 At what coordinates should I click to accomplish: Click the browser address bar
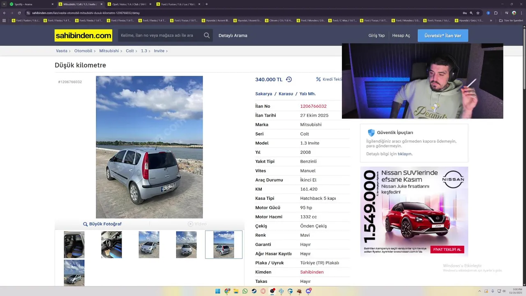[247, 13]
